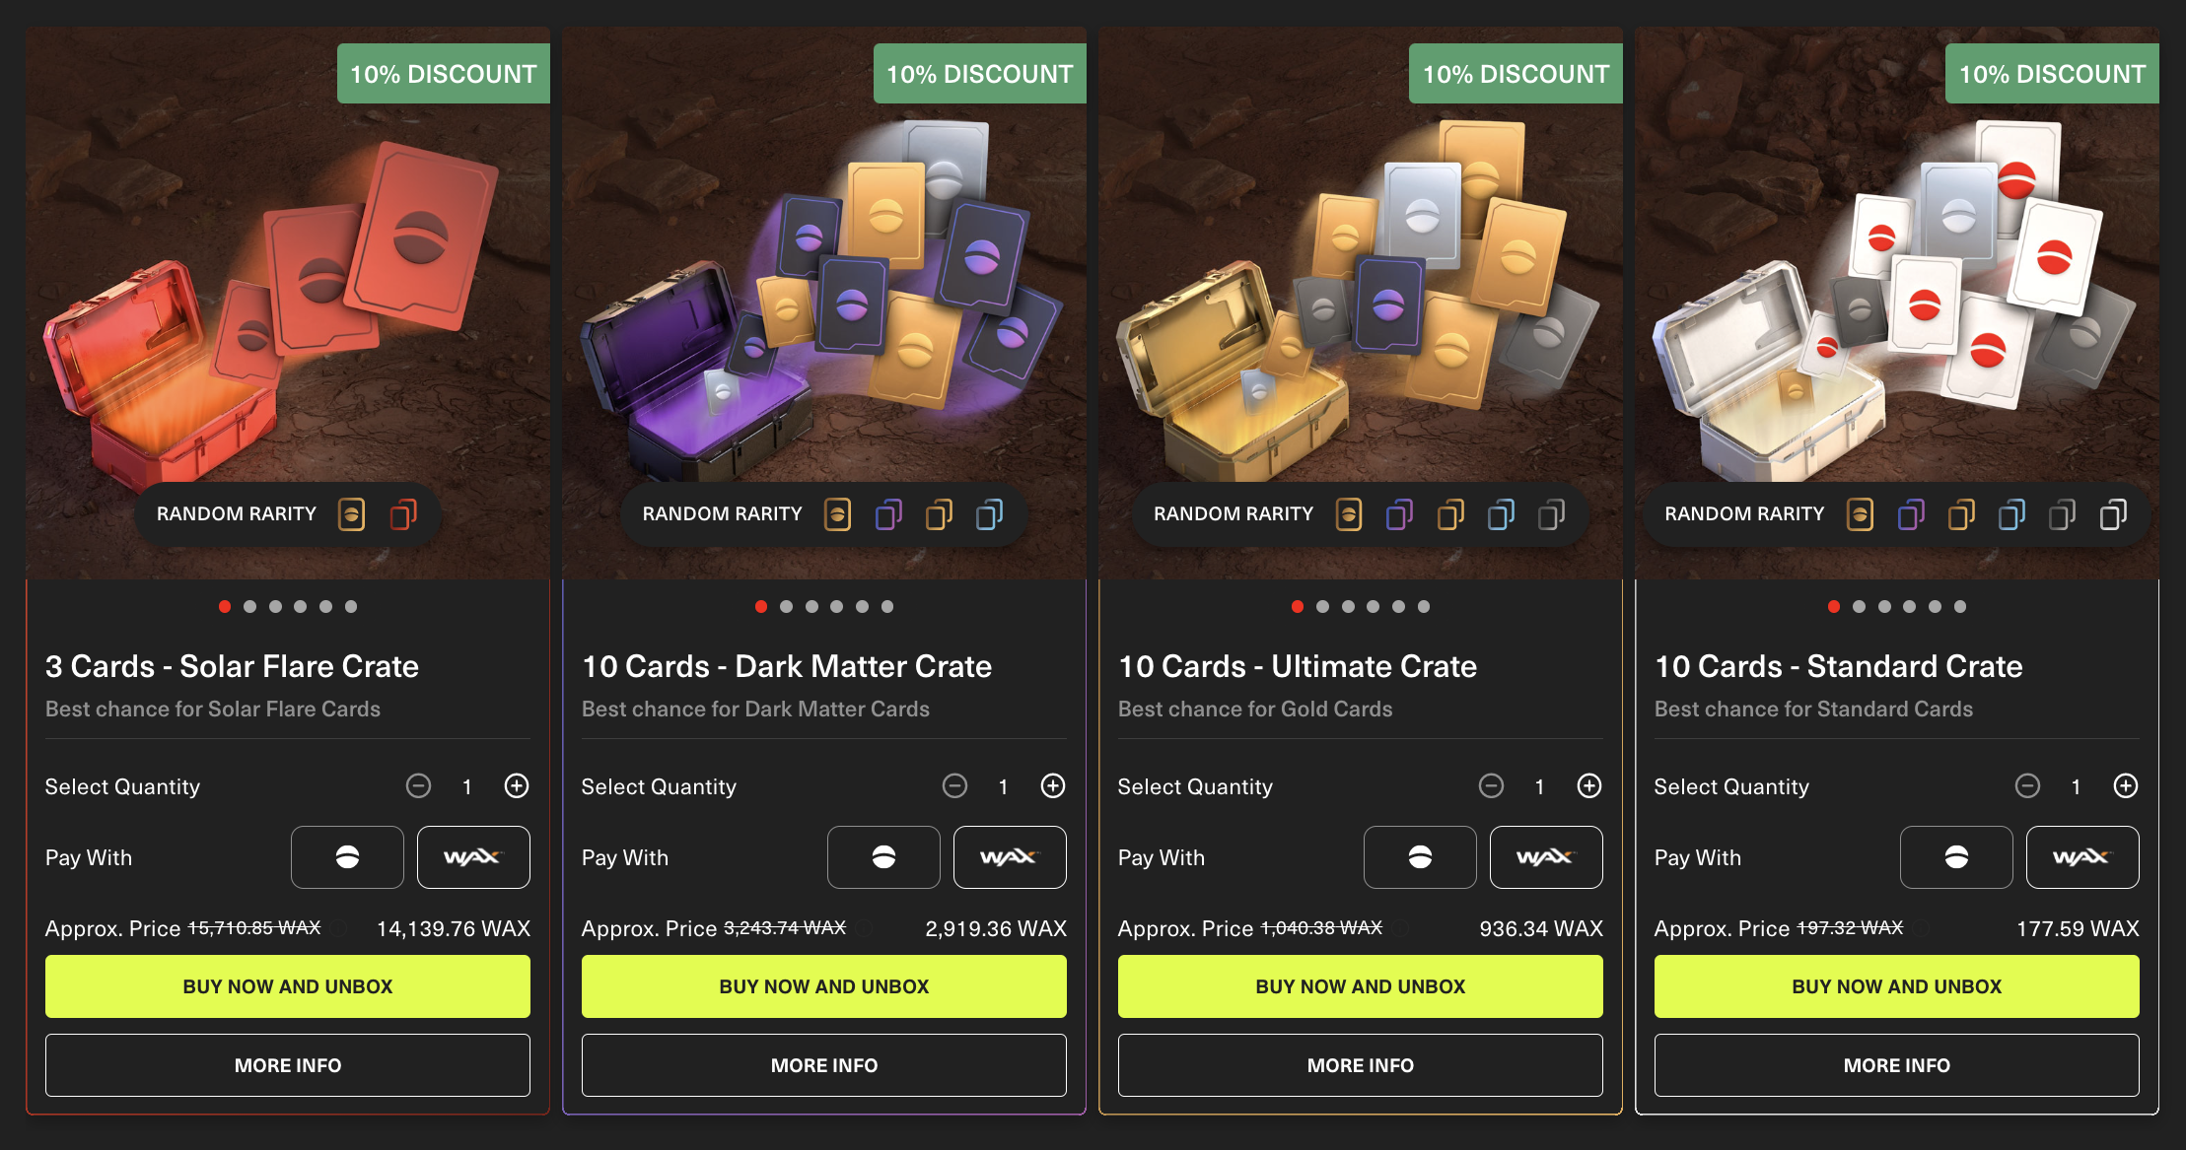This screenshot has height=1150, width=2186.
Task: Click gray card rarity icon on Ultimate Crate
Action: pyautogui.click(x=1551, y=514)
